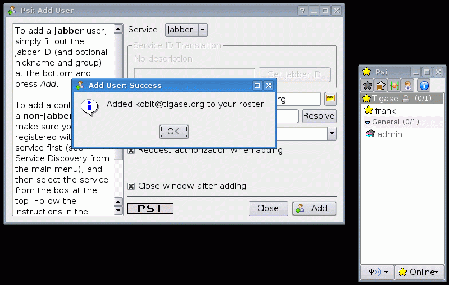Click the Get Jabber ID button
Screen dimensions: 449x285
point(294,74)
